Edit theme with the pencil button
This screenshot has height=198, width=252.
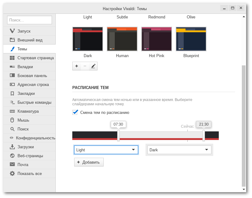point(93,66)
